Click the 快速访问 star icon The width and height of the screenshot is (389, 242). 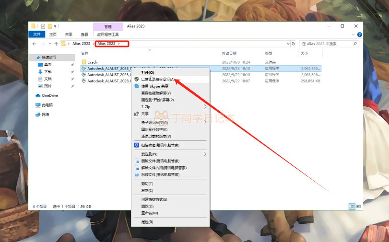pos(38,58)
